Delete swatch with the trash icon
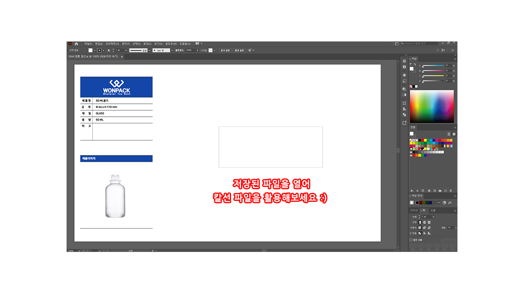The image size is (524, 285). point(451,190)
